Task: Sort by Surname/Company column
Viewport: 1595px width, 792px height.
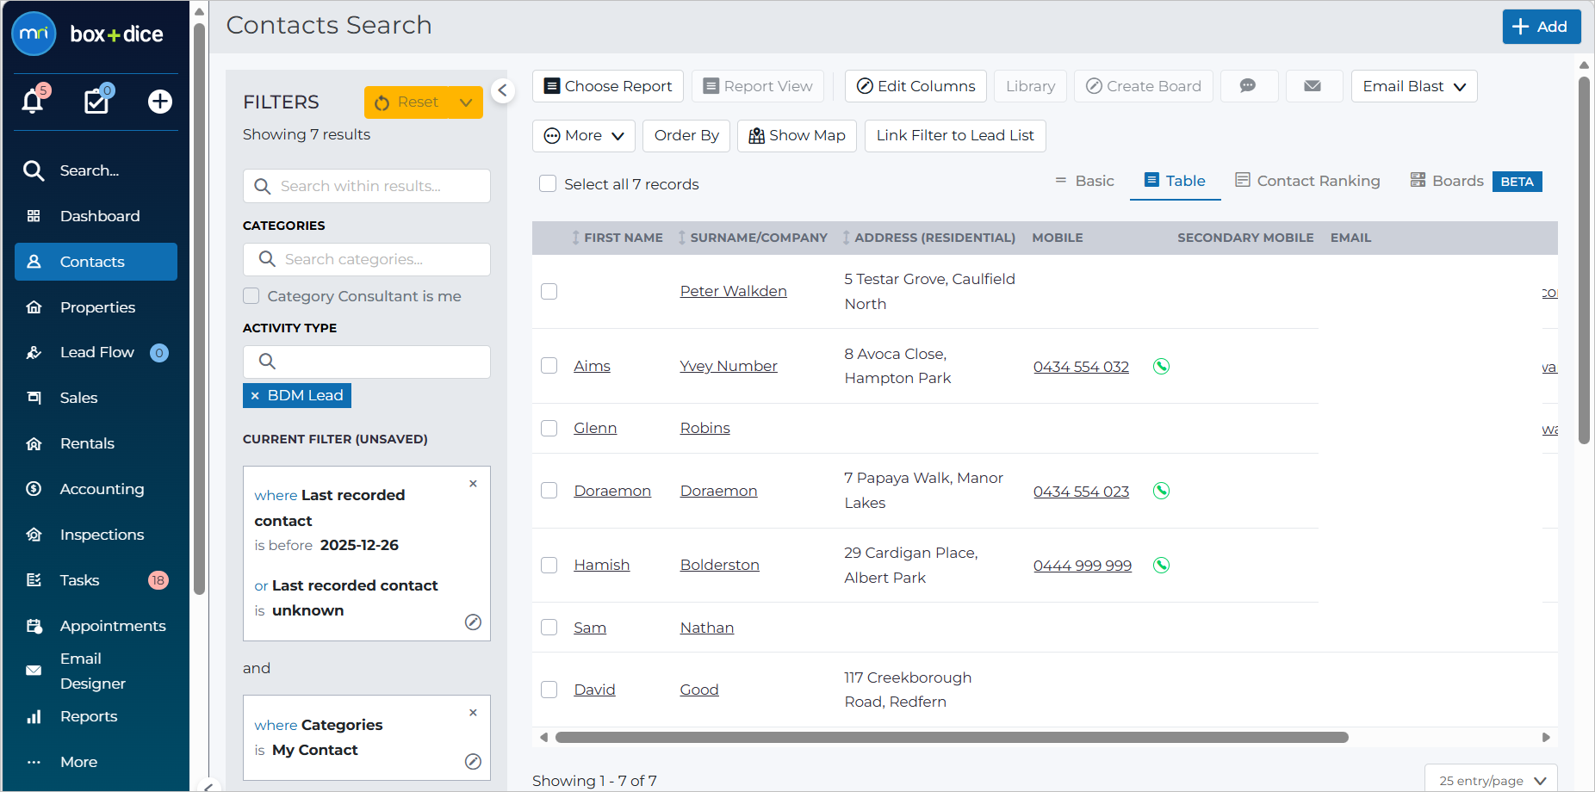Action: 752,238
